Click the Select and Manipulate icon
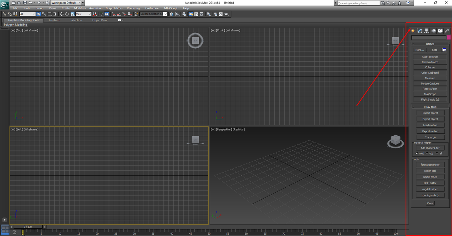The height and width of the screenshot is (236, 452). click(101, 14)
